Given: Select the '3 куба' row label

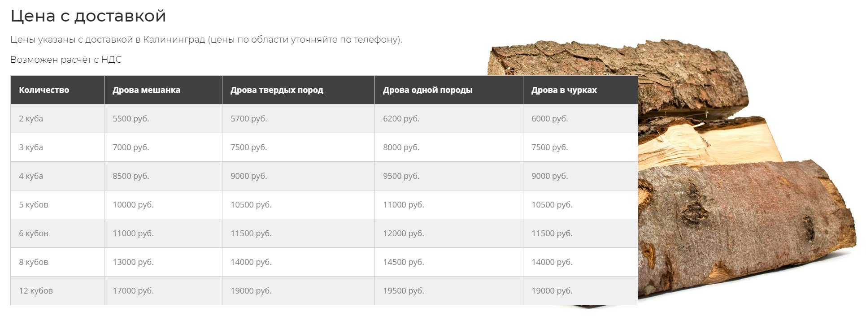Looking at the screenshot, I should coord(57,147).
